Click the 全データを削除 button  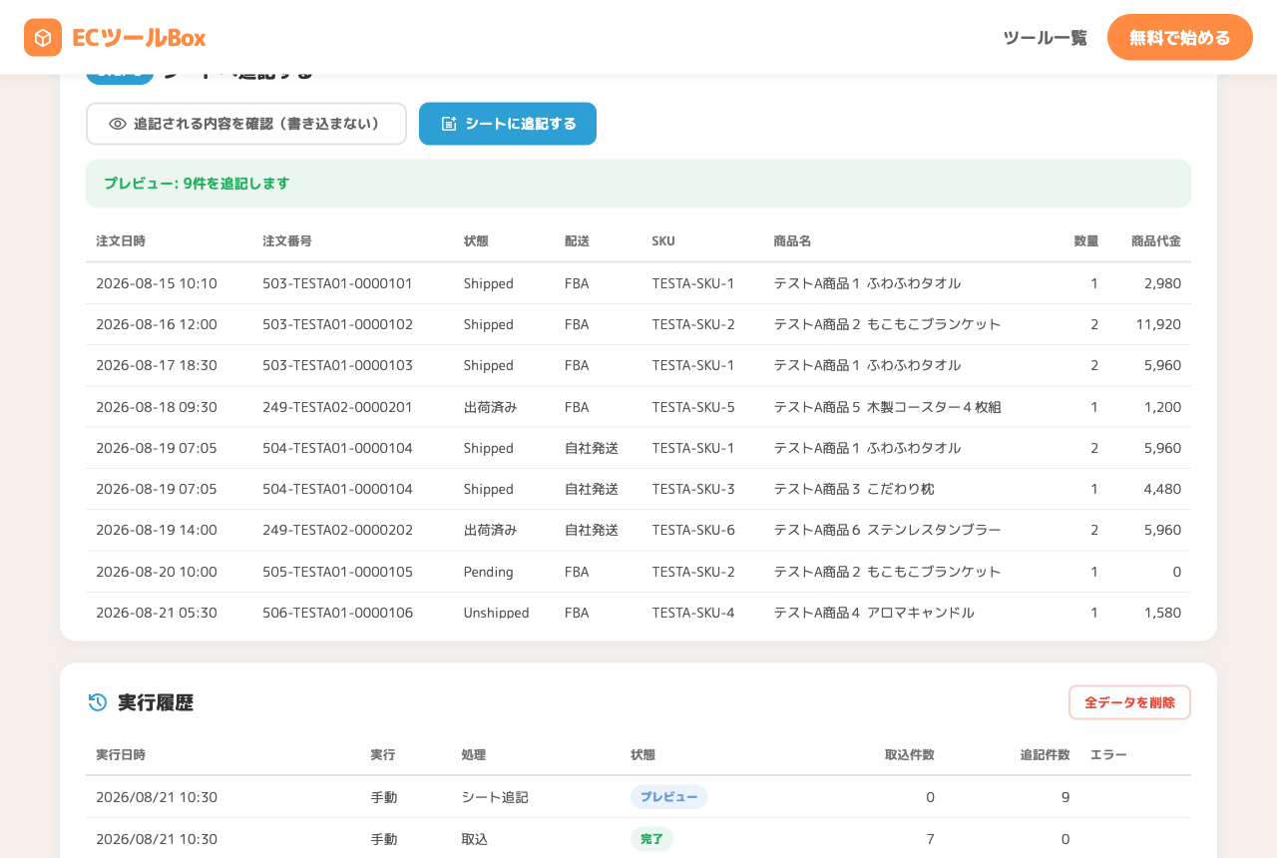click(1129, 702)
